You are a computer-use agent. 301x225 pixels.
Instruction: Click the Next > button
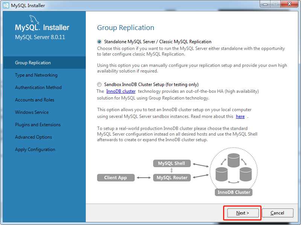(243, 213)
